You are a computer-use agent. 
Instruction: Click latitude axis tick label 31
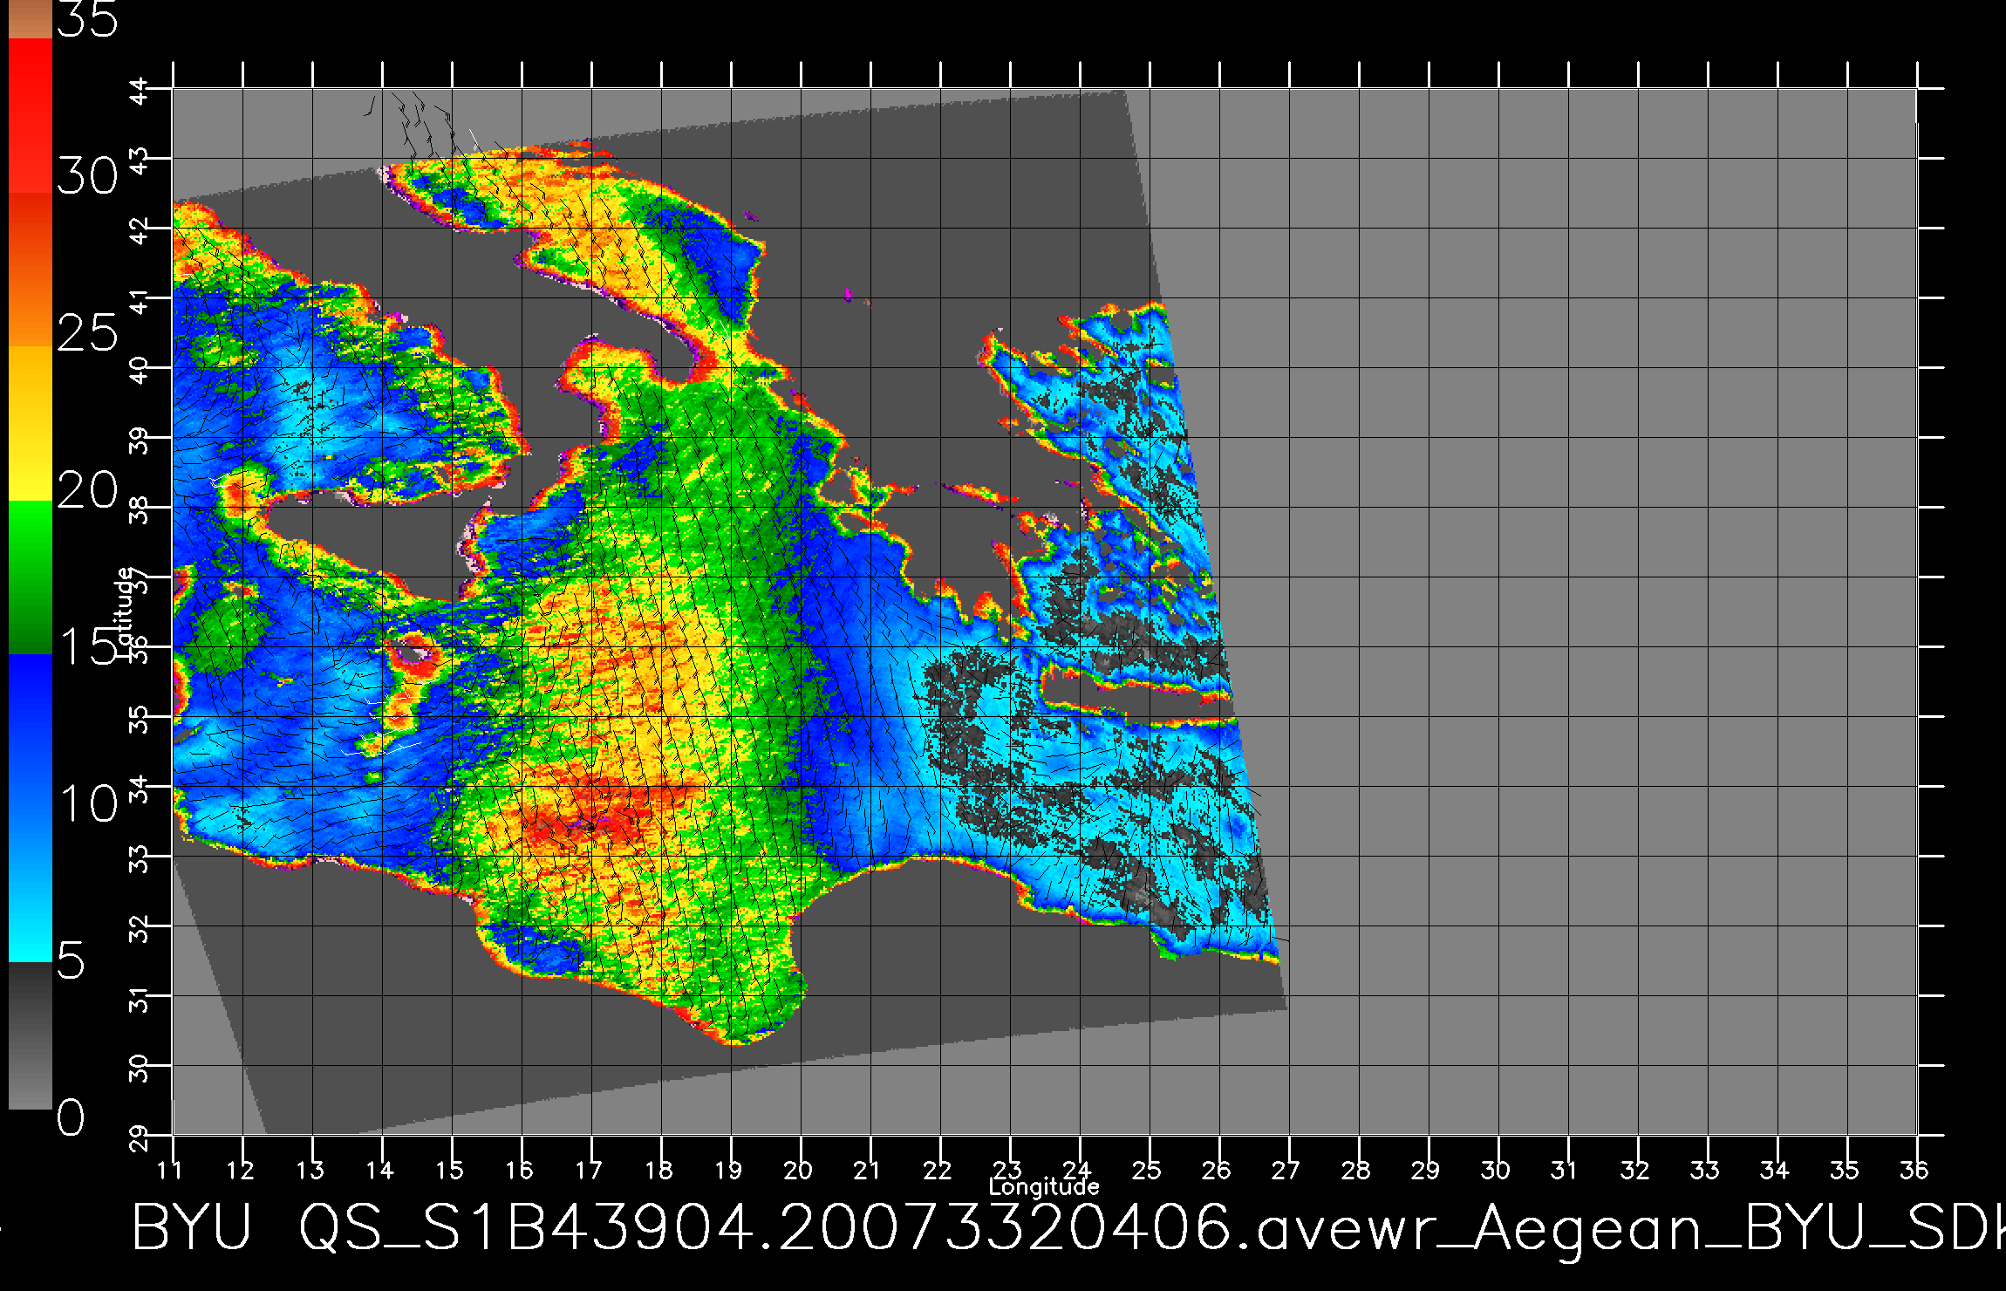point(140,997)
